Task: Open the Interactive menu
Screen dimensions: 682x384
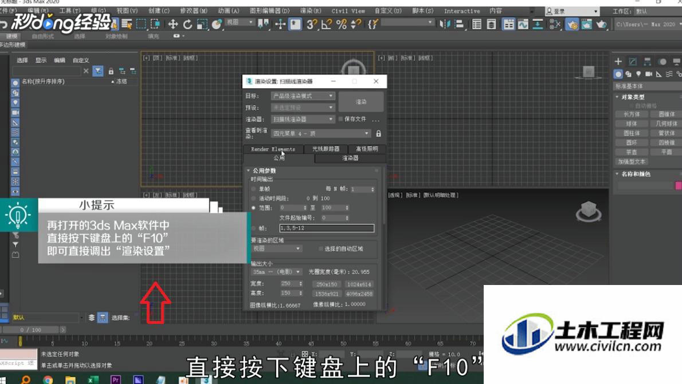Action: tap(462, 11)
